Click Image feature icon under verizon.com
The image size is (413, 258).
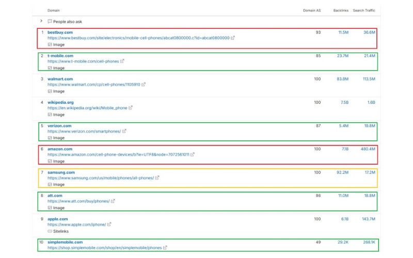tap(50, 138)
